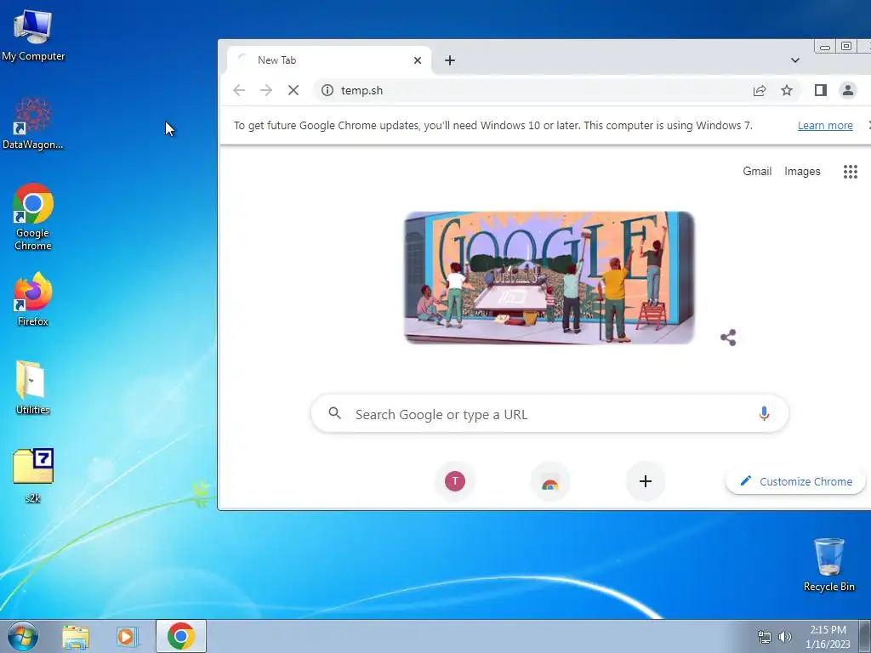Click the Google Doodle image
This screenshot has height=653, width=871.
pos(549,278)
